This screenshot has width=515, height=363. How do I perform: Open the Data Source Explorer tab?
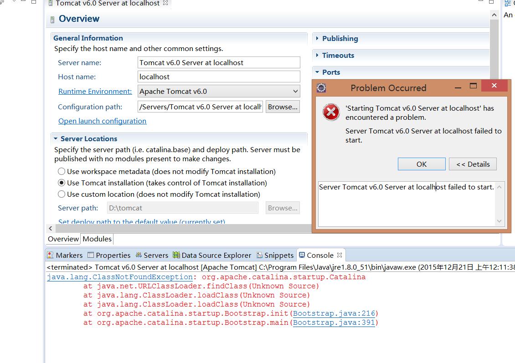pyautogui.click(x=212, y=256)
